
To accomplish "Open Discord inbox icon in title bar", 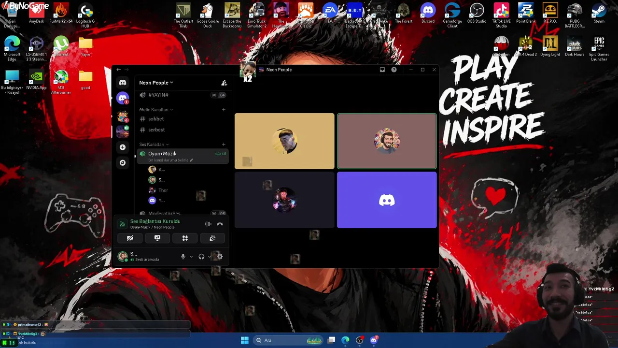I will 382,70.
